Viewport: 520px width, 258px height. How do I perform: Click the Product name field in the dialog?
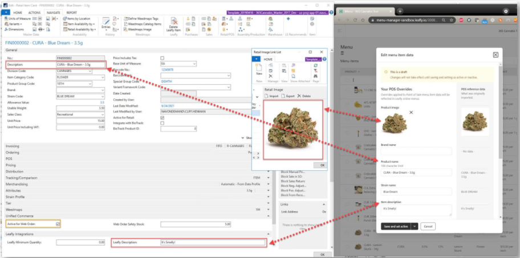pos(416,172)
